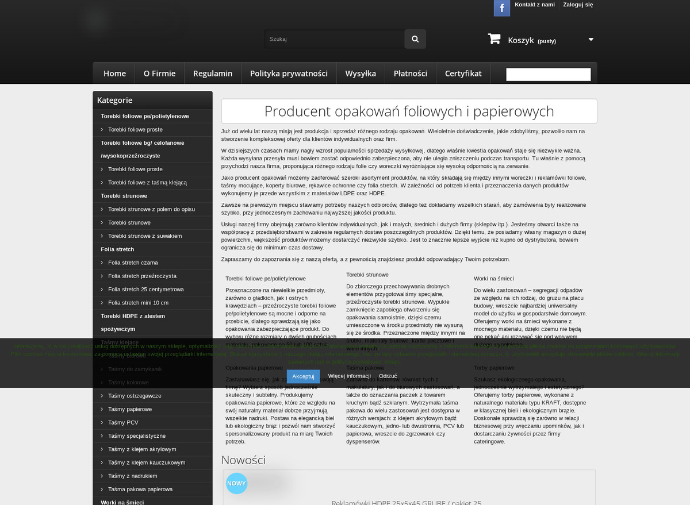Click the NOWY badge on product
690x505 pixels.
236,483
